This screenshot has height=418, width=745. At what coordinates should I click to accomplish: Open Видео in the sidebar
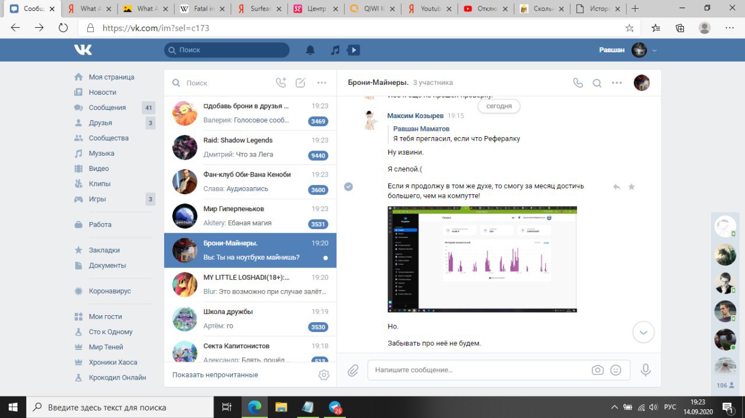tap(98, 169)
